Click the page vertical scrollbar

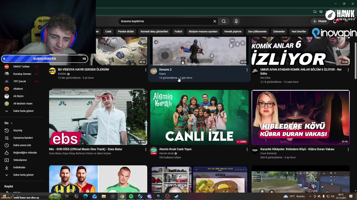tap(355, 61)
